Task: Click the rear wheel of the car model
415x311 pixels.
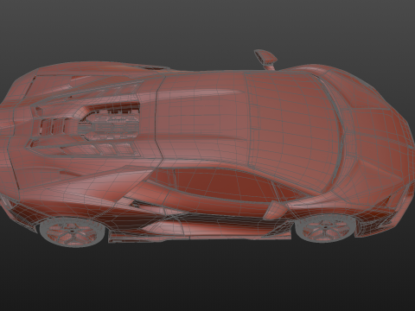Action: pos(72,232)
